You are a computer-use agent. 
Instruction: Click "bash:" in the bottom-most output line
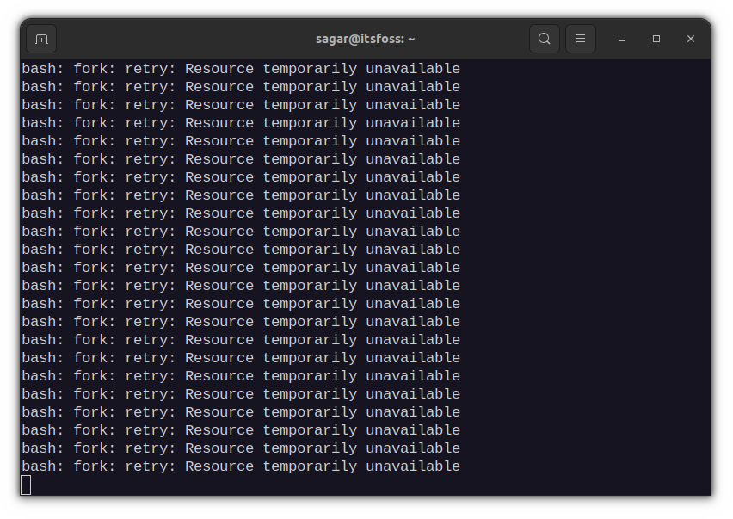(x=42, y=466)
